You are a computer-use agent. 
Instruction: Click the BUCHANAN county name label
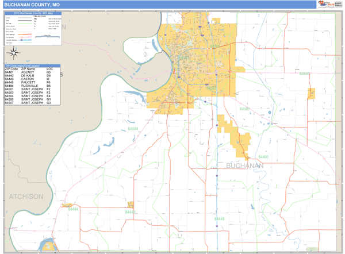245,166
